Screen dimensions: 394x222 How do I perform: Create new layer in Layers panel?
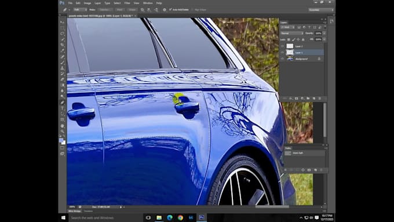(x=314, y=99)
